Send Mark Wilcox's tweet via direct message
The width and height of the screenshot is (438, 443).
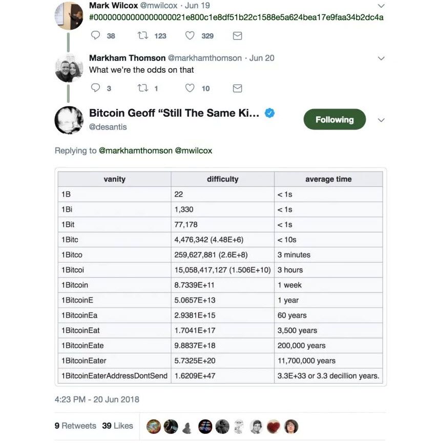pos(237,36)
